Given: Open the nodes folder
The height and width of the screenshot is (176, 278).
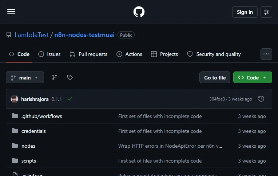Looking at the screenshot, I should click(28, 146).
